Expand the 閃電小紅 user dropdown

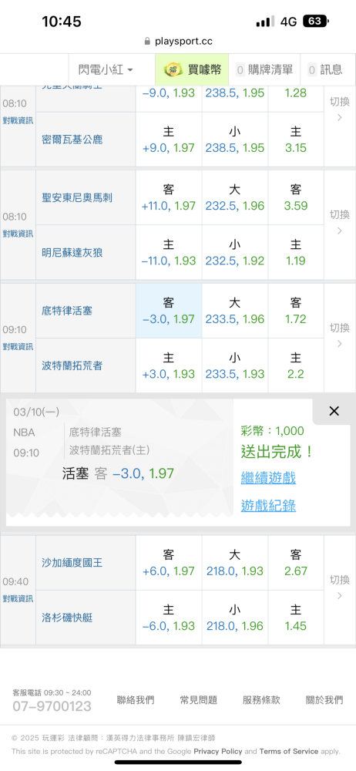(106, 70)
